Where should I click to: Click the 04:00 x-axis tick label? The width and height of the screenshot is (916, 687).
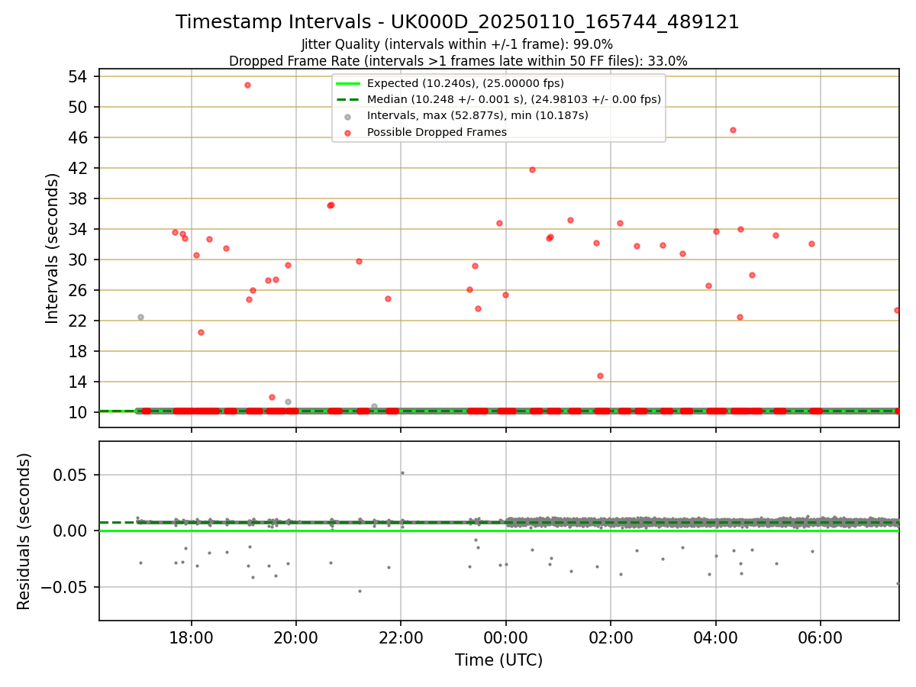715,638
